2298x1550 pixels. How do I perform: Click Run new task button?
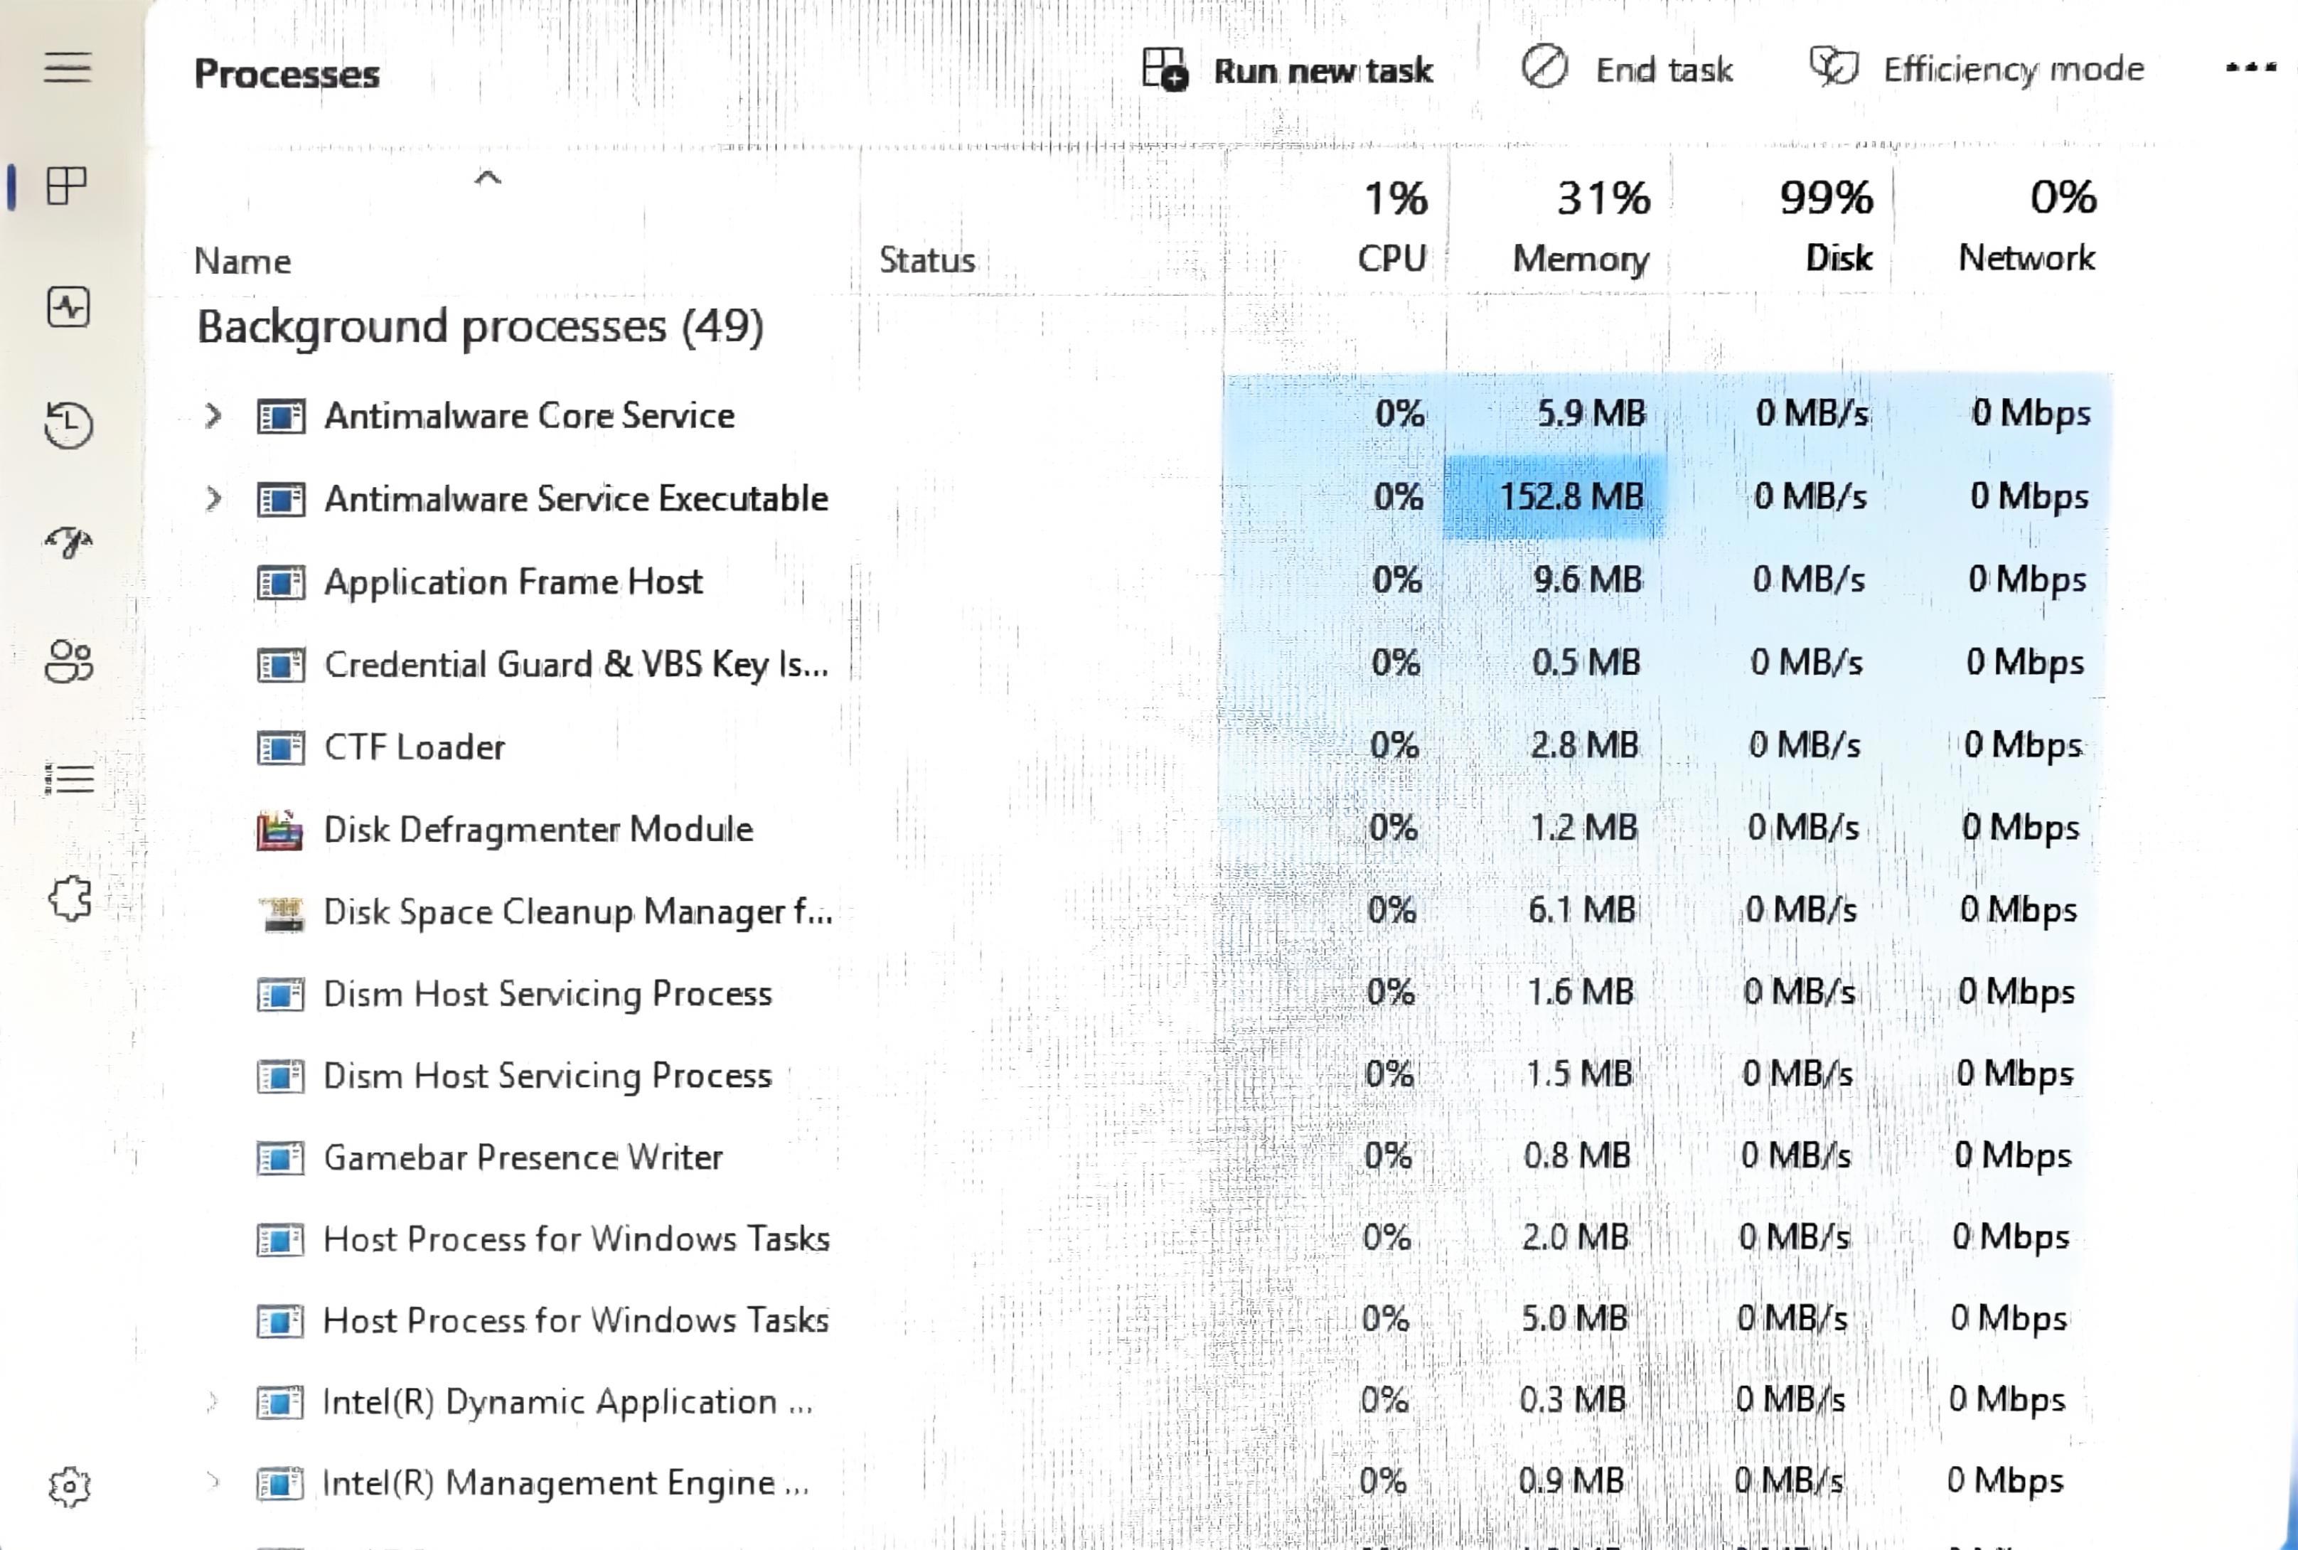pyautogui.click(x=1287, y=69)
